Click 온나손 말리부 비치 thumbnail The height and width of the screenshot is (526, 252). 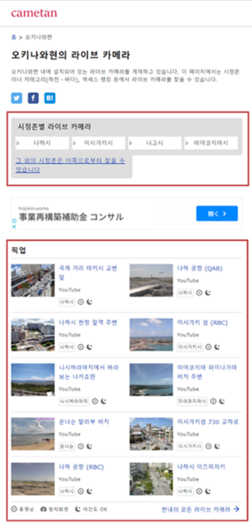point(33,434)
